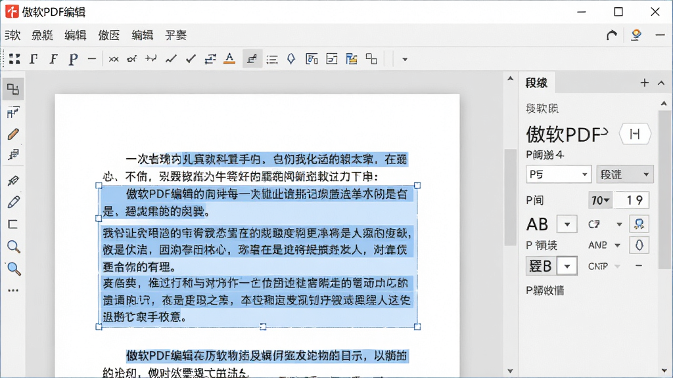Click the italic F toolbar icon

click(53, 59)
